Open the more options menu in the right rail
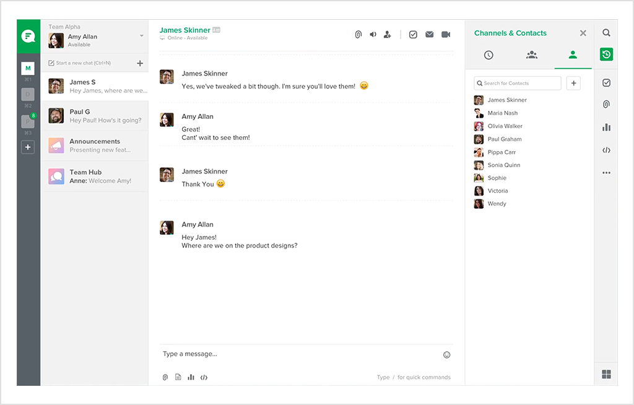 pos(606,173)
